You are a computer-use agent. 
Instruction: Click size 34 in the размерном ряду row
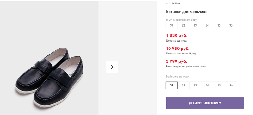click(x=207, y=25)
